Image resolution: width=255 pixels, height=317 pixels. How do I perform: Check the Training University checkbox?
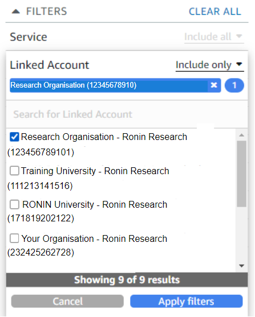[x=14, y=171]
